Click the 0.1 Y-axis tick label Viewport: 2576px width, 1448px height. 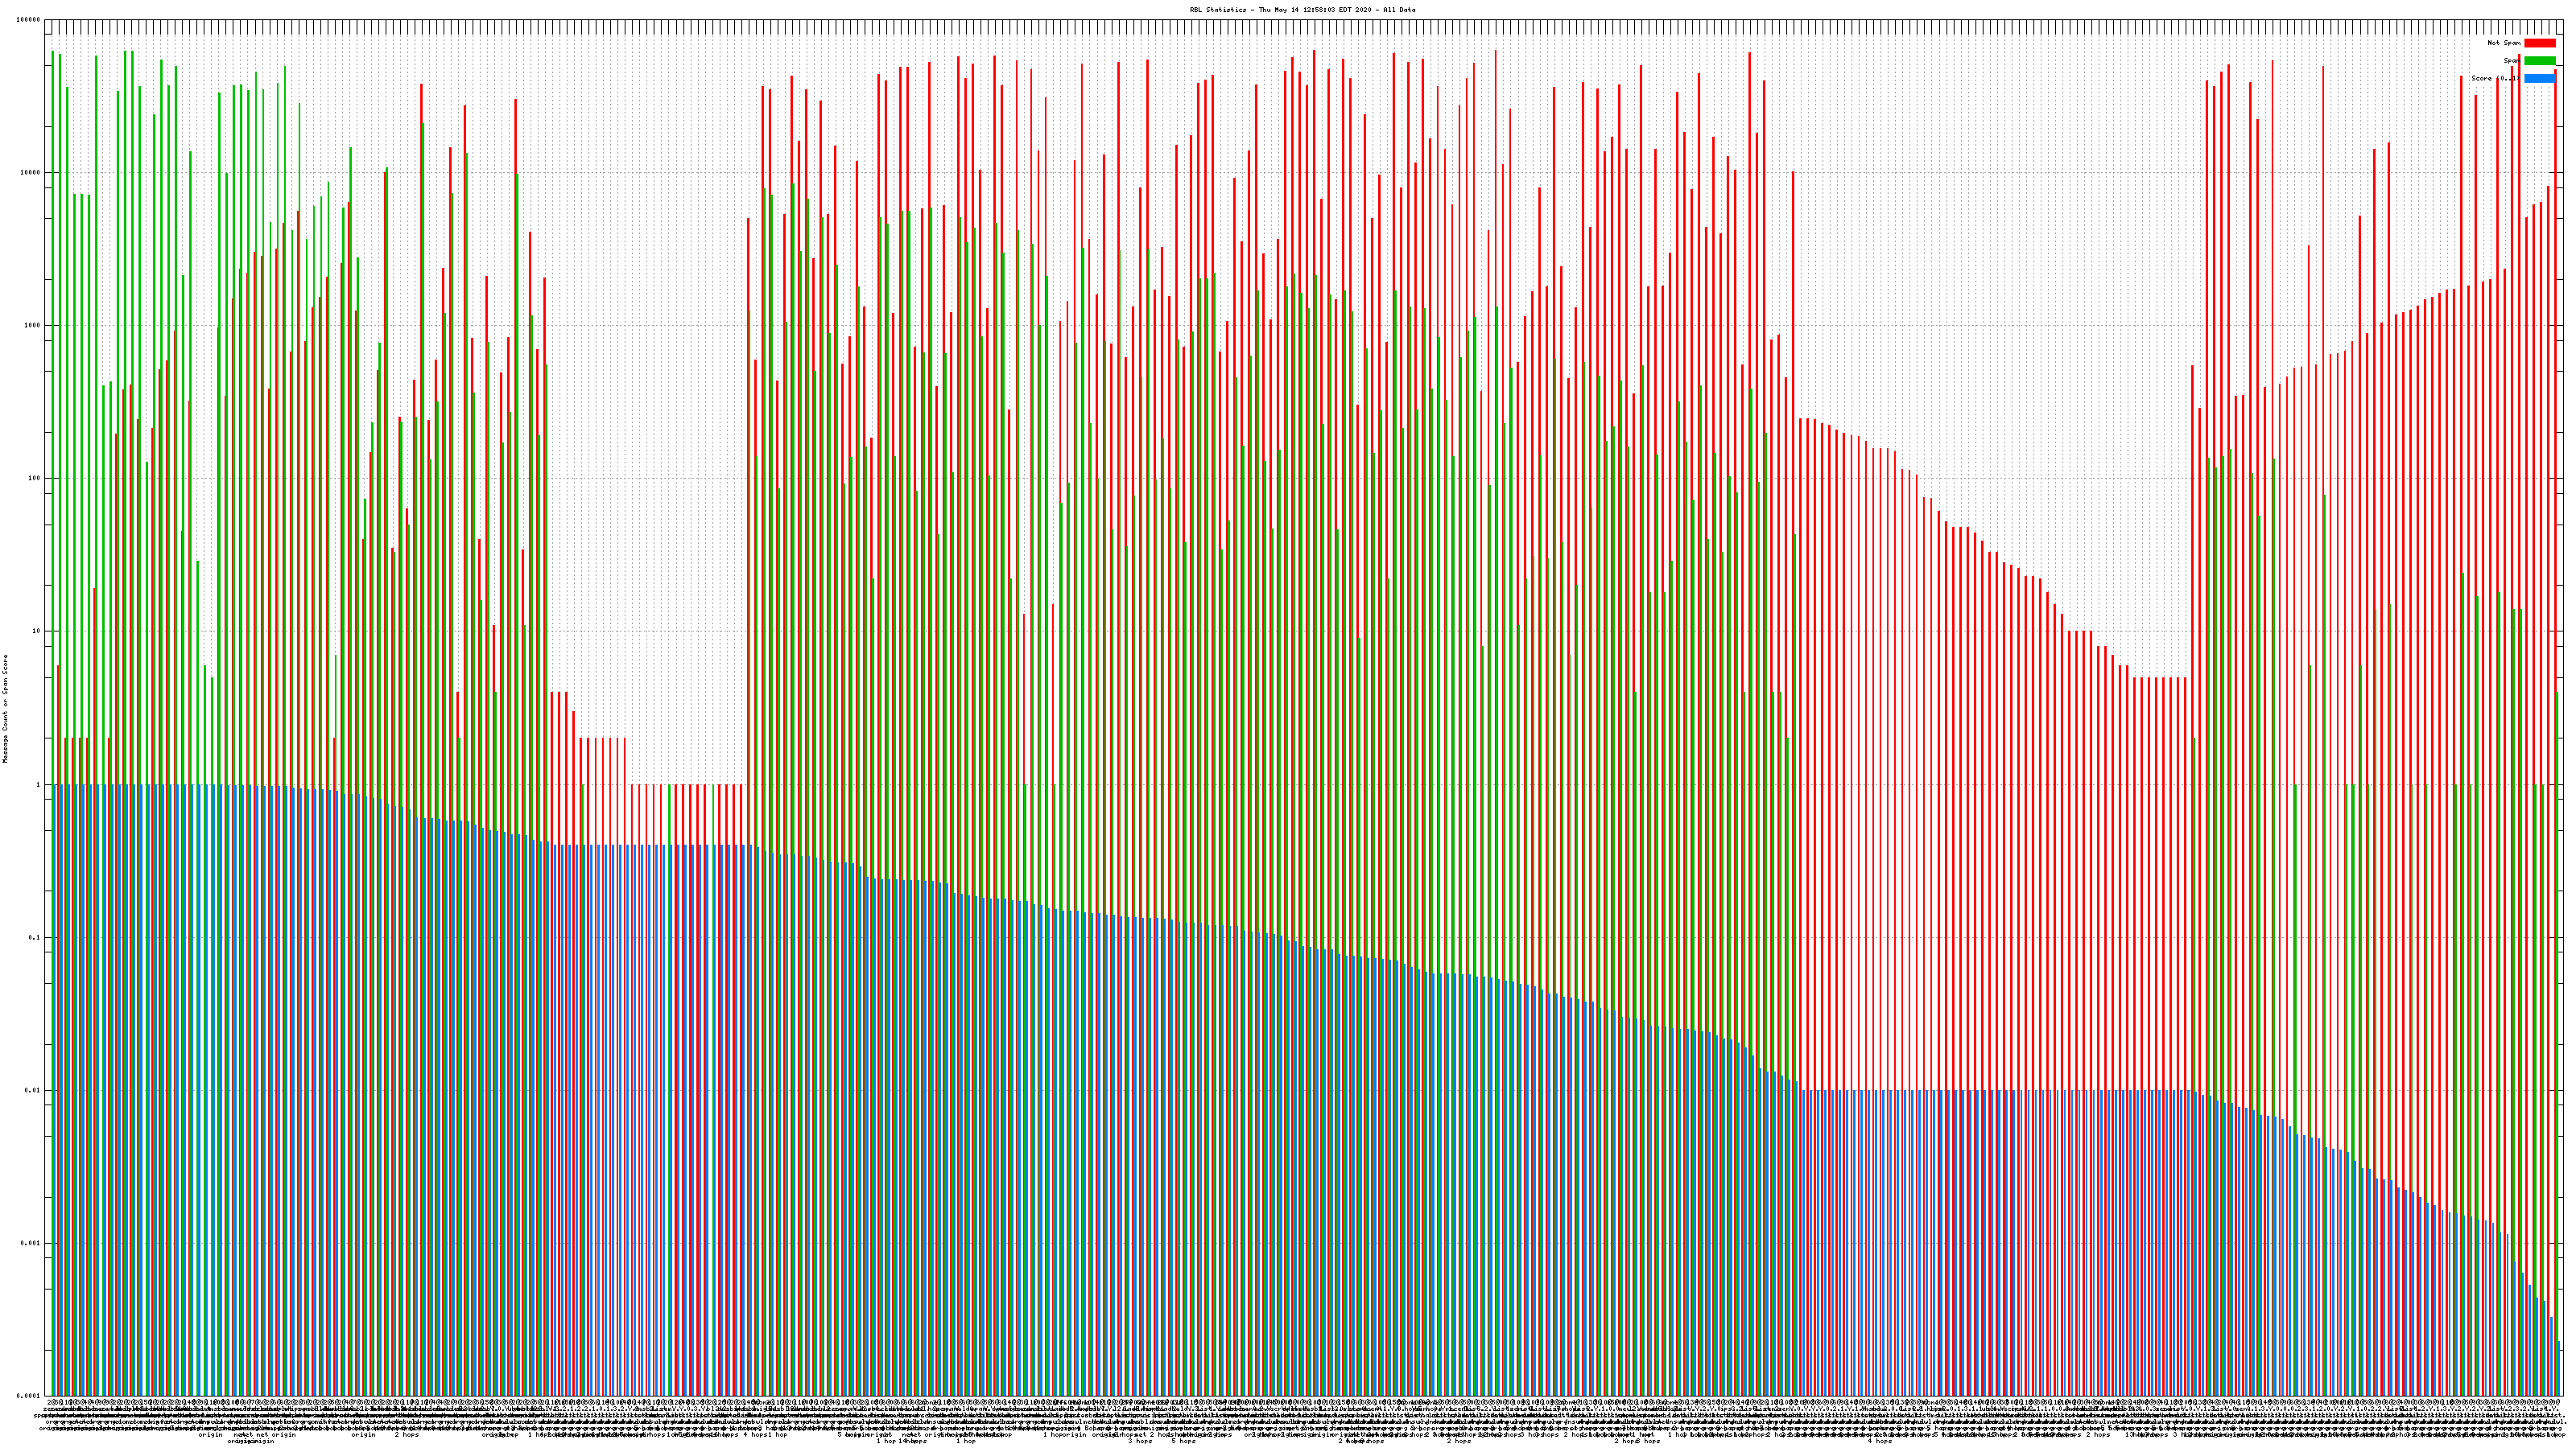[x=35, y=937]
